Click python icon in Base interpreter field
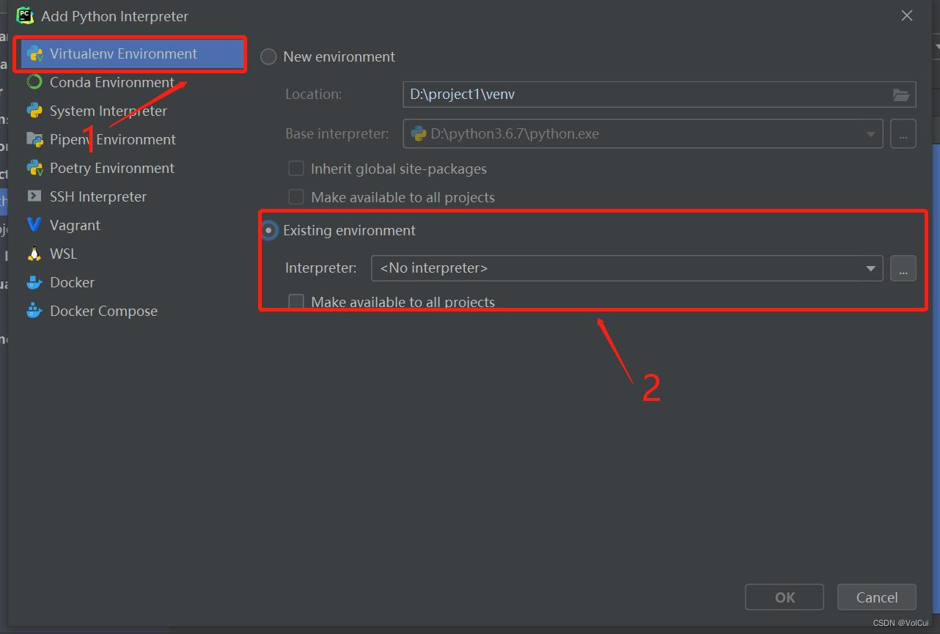 pyautogui.click(x=419, y=134)
